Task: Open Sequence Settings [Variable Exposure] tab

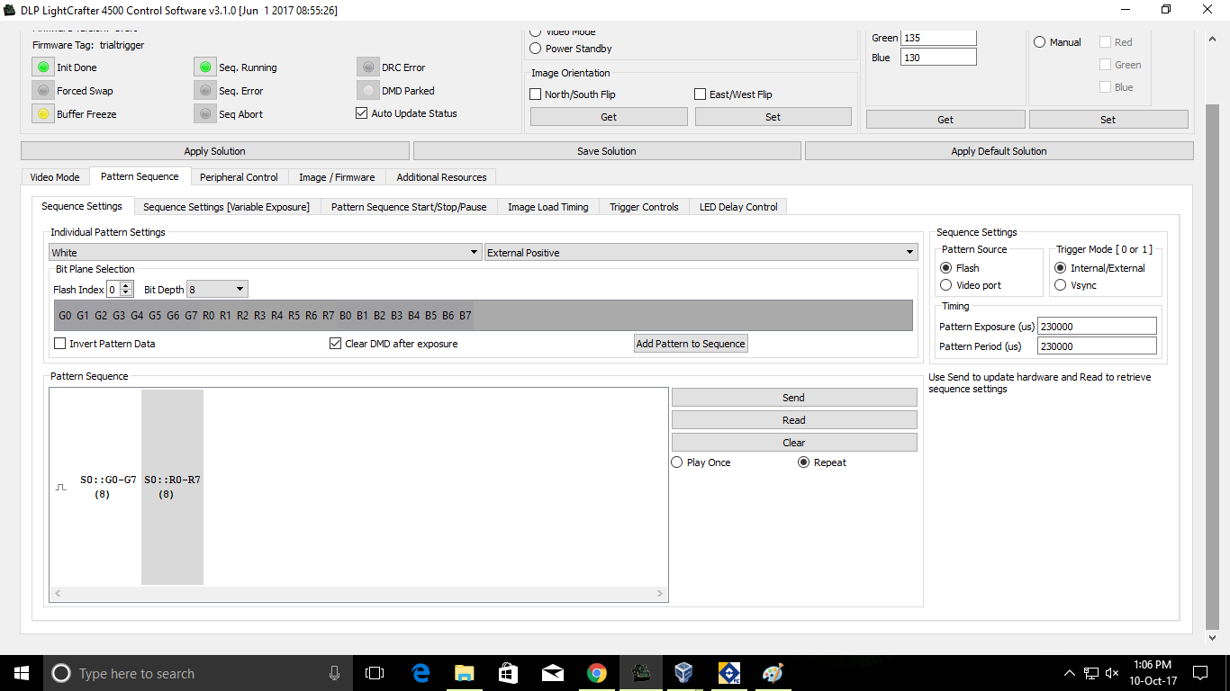Action: pyautogui.click(x=226, y=207)
